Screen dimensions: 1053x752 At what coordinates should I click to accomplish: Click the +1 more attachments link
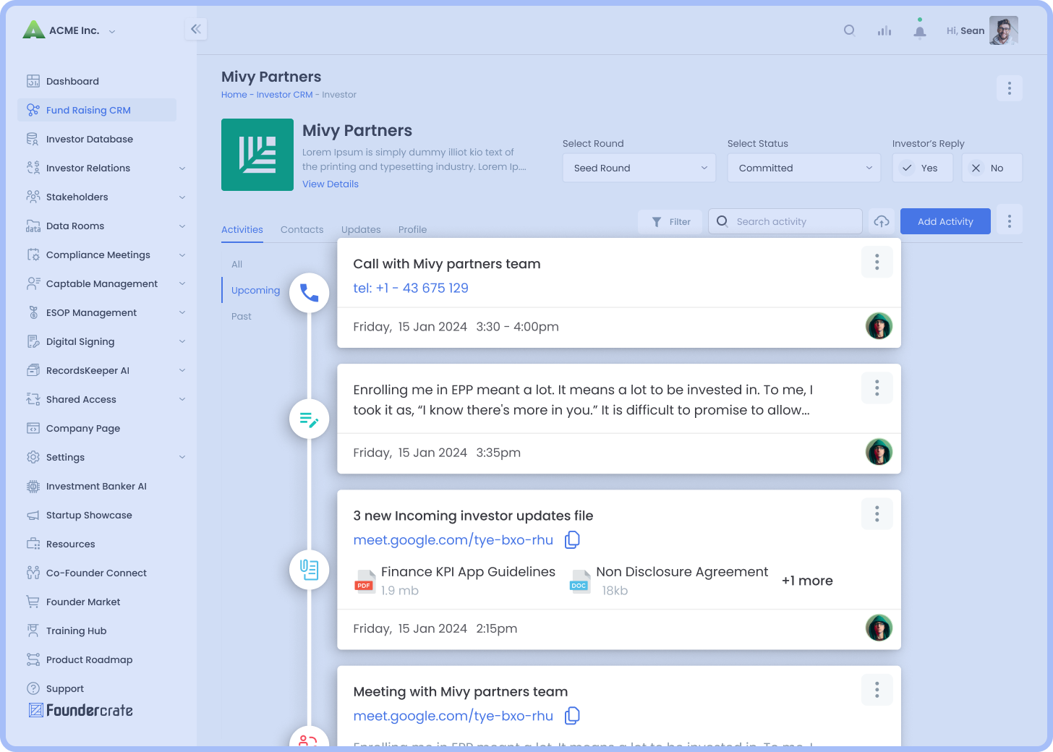[x=807, y=581]
